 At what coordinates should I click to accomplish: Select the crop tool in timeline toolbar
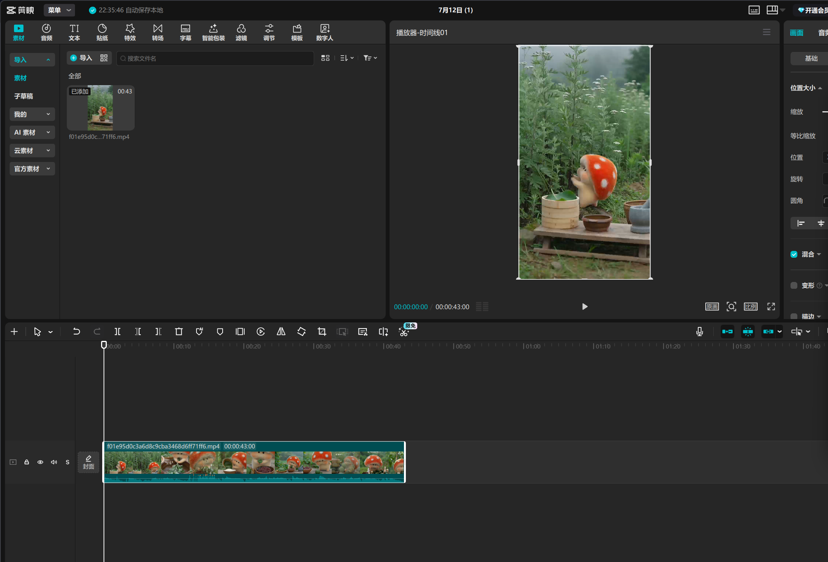pyautogui.click(x=322, y=332)
